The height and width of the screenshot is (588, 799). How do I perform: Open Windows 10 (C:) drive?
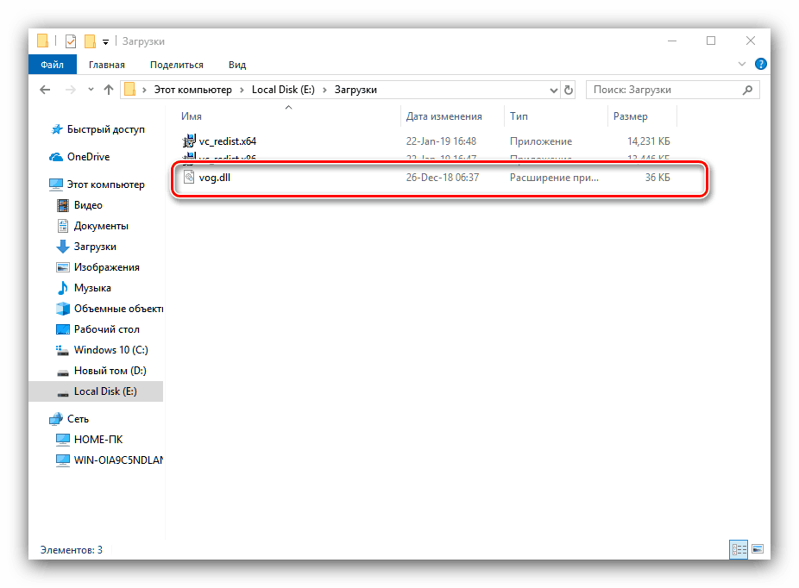point(102,350)
